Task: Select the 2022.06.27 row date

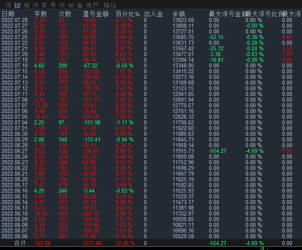Action: pyautogui.click(x=15, y=151)
